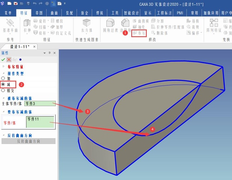Switch to the PMI tab
The width and height of the screenshot is (232, 180).
tap(180, 13)
